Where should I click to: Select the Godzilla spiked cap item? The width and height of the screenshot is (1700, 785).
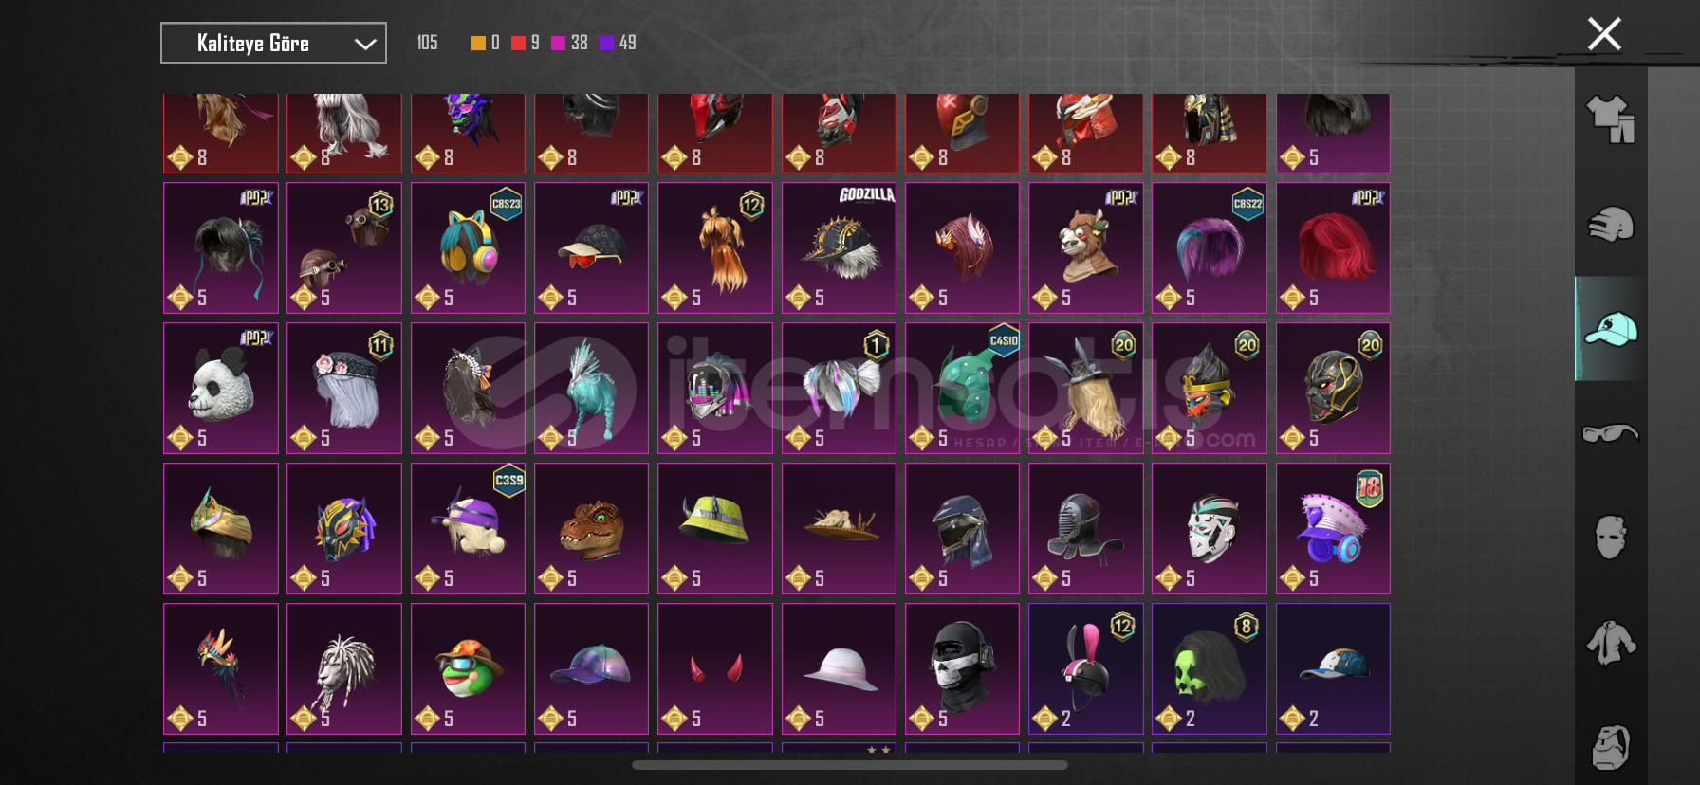pyautogui.click(x=839, y=248)
